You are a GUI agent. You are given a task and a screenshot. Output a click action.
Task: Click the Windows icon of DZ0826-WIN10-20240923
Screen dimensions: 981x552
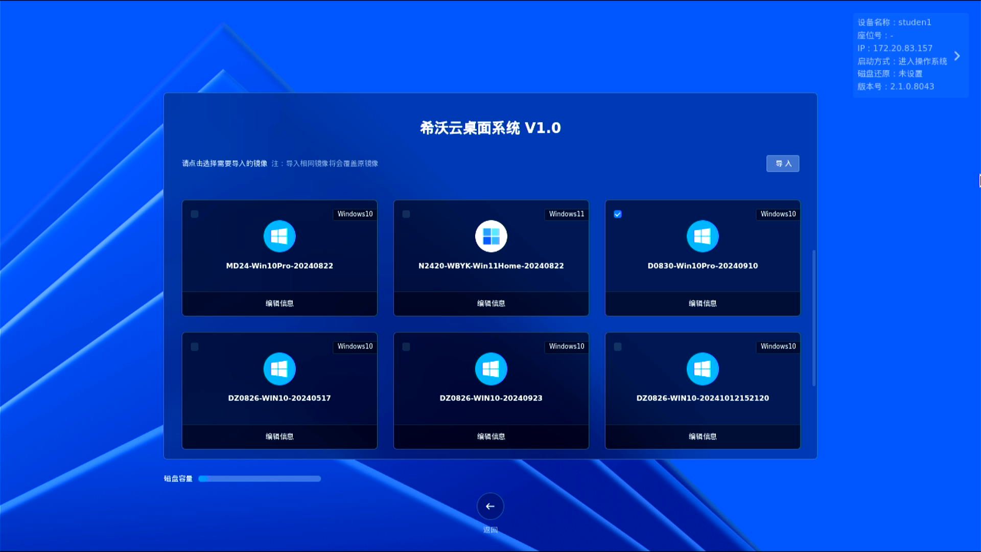tap(491, 369)
